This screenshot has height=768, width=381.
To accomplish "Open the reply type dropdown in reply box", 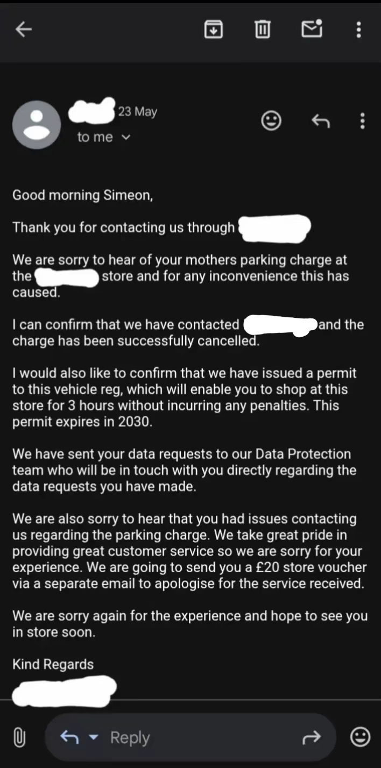I will [x=94, y=737].
